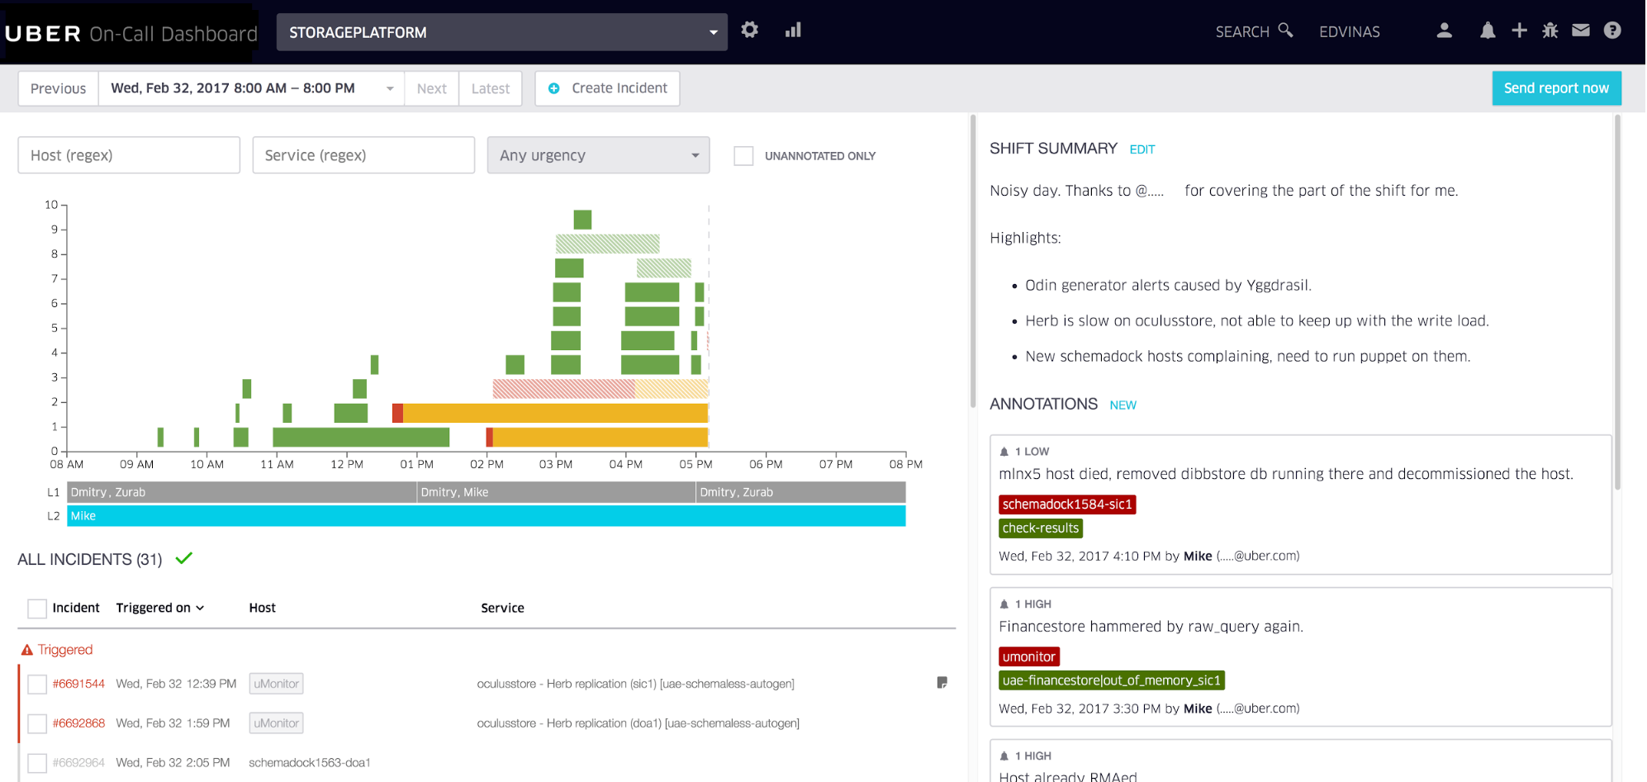
Task: Open incident #6692868 link
Action: [x=78, y=723]
